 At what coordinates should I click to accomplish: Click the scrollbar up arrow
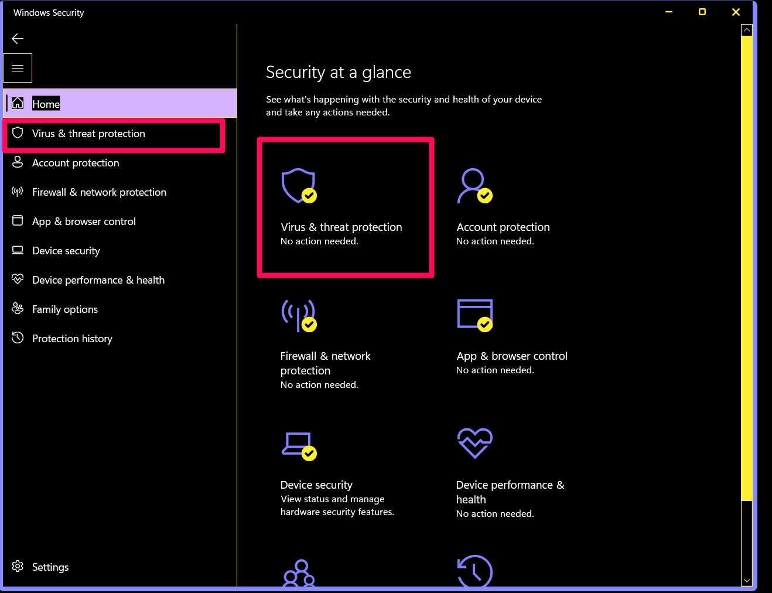tap(746, 30)
